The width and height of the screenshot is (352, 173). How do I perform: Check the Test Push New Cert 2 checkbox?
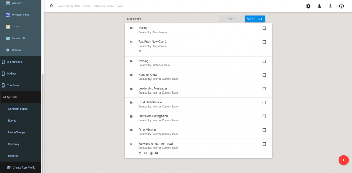click(x=264, y=42)
